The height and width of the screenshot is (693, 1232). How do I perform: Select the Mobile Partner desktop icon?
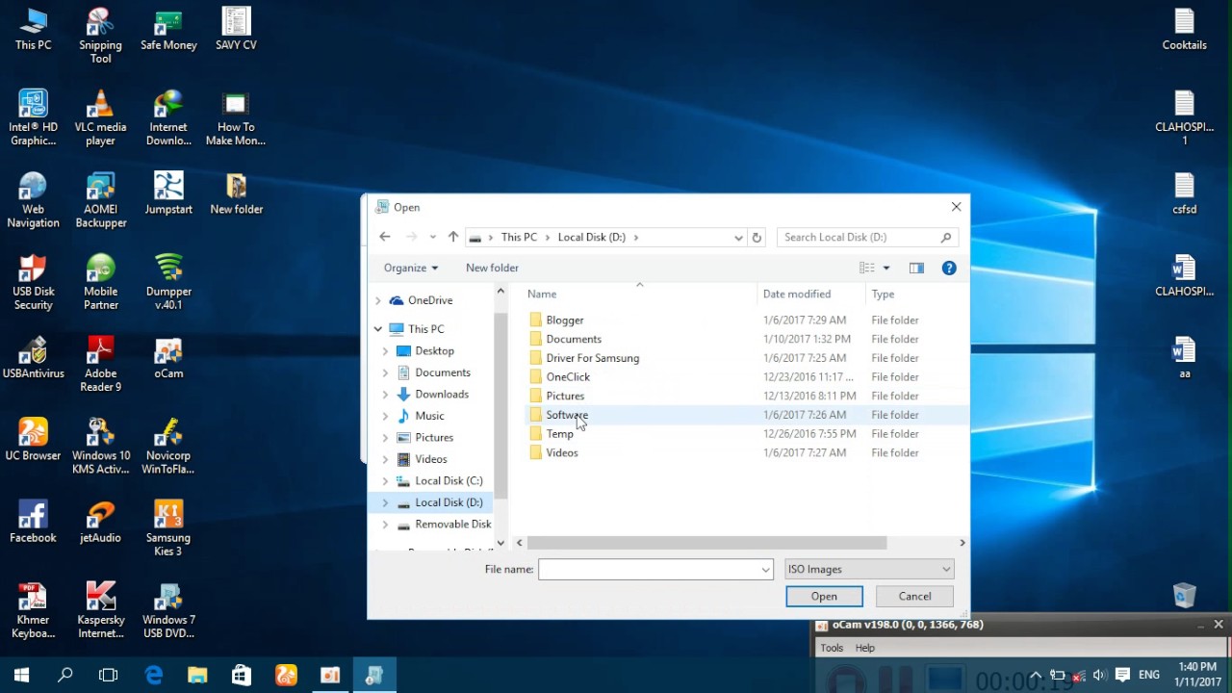tap(100, 281)
